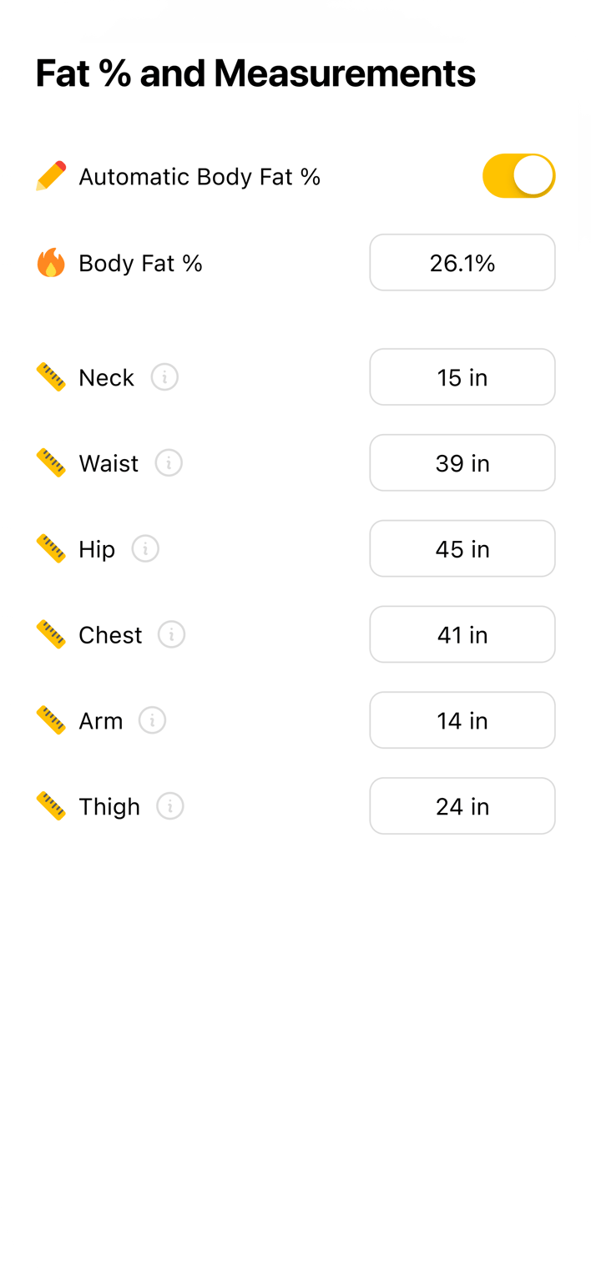Open the Neck info tooltip
Image resolution: width=591 pixels, height=1282 pixels.
(164, 377)
